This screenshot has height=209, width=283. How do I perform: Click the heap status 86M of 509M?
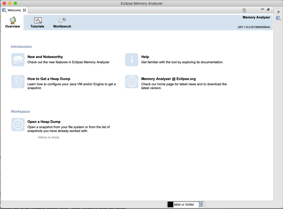tap(184, 204)
